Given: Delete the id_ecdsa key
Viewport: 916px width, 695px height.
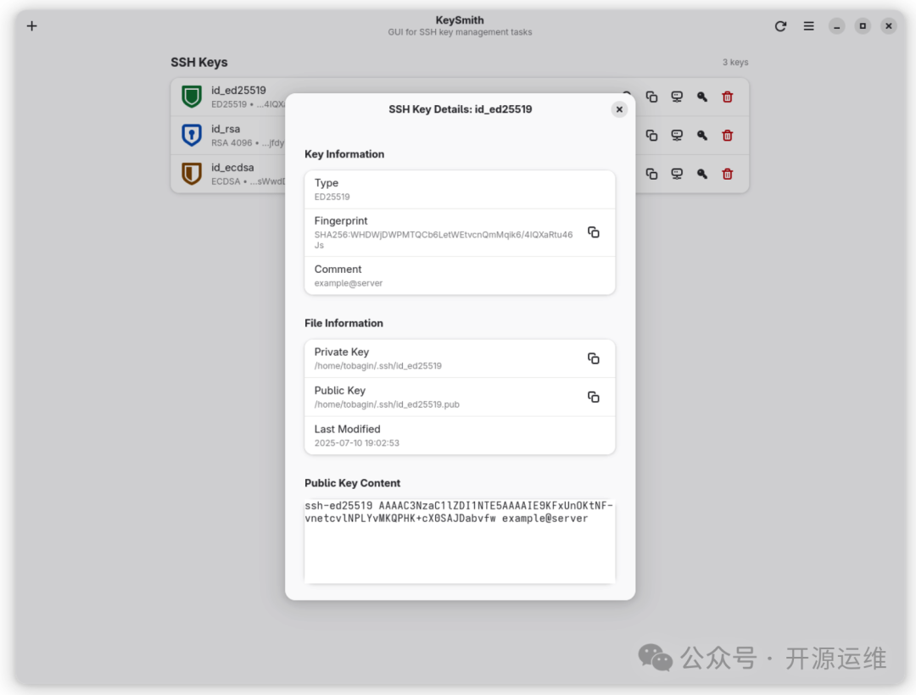Looking at the screenshot, I should point(727,174).
